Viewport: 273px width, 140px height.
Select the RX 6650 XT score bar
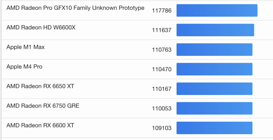pyautogui.click(x=214, y=89)
